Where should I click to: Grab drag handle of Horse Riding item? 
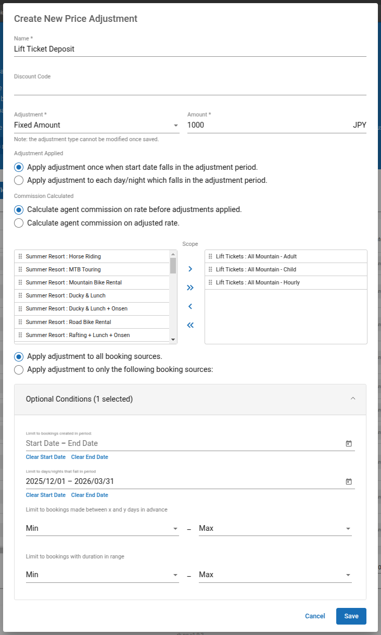20,256
